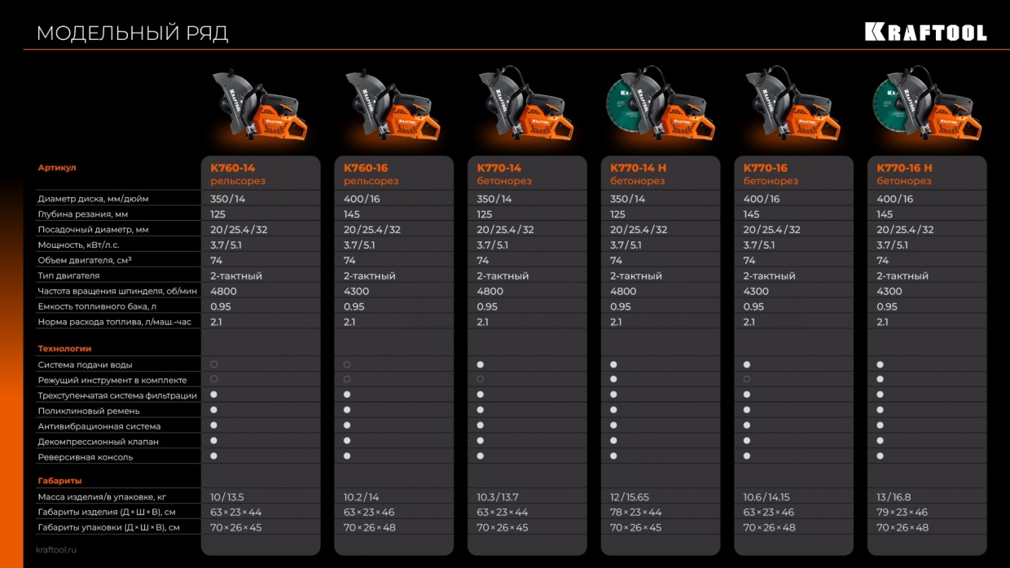The image size is (1010, 568).
Task: Click the Тип двигателя row label
Action: [x=68, y=276]
